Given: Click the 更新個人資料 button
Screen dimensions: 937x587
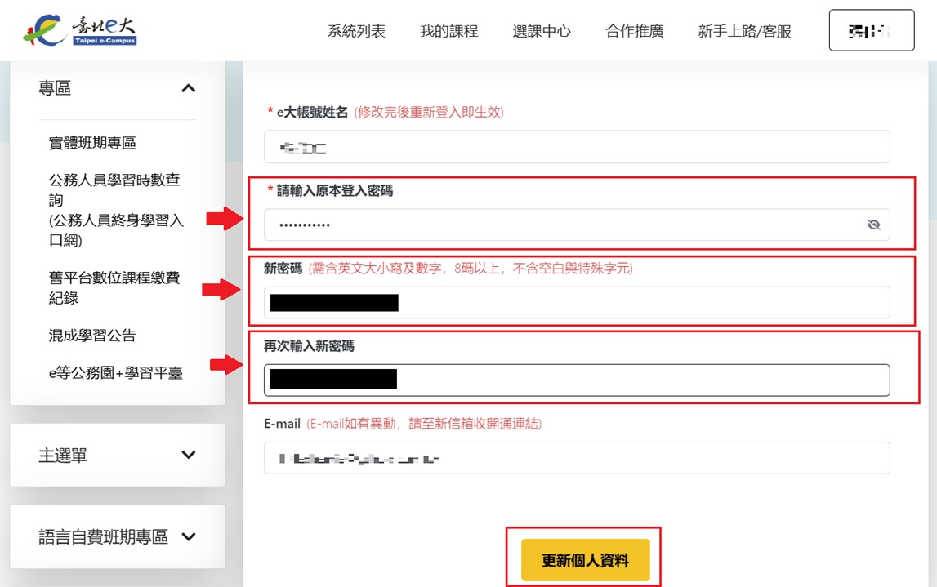Looking at the screenshot, I should tap(585, 561).
